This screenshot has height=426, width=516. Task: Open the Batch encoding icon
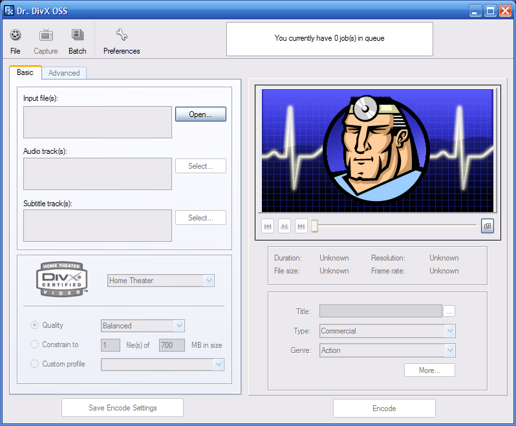pos(78,36)
